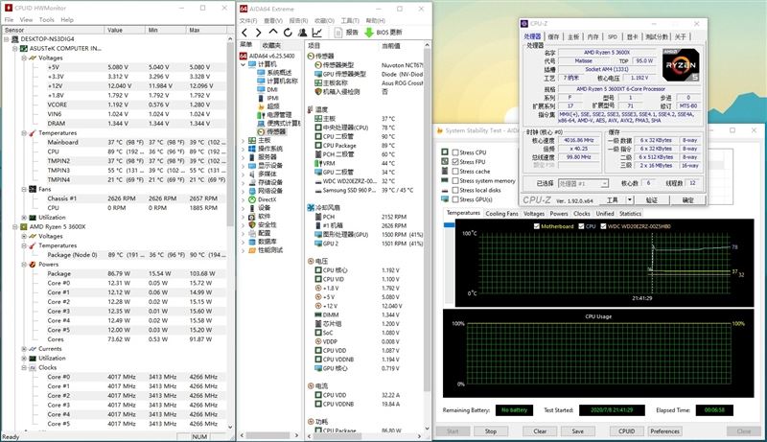
Task: Open the 处理器 #1 selection dropdown in CPU-Z
Action: click(x=605, y=183)
